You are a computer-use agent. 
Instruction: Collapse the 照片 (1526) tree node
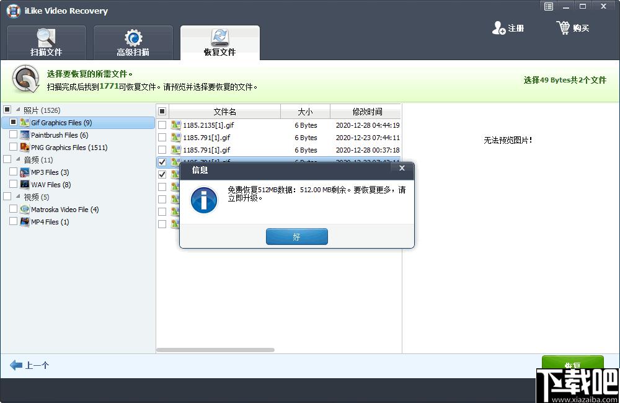pyautogui.click(x=17, y=110)
